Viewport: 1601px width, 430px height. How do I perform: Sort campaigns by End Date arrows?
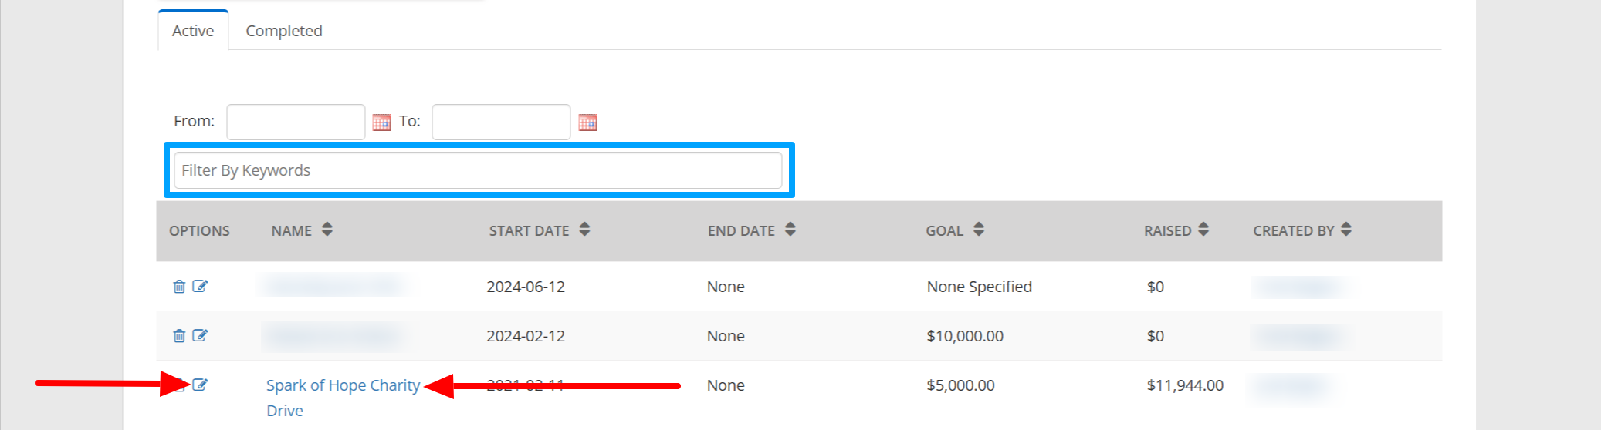(x=790, y=230)
